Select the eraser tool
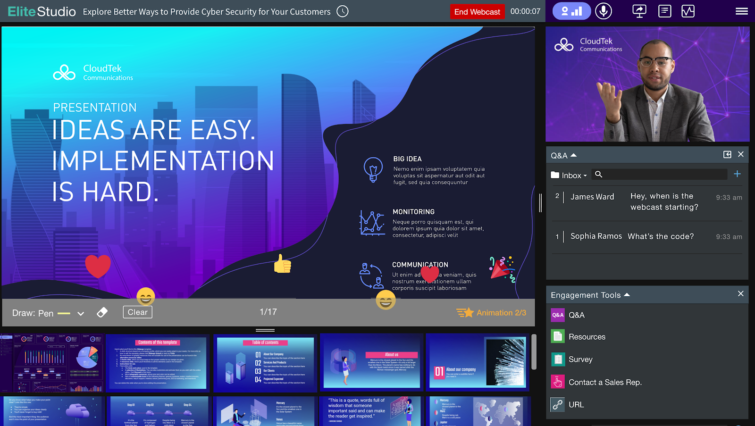 pyautogui.click(x=102, y=312)
